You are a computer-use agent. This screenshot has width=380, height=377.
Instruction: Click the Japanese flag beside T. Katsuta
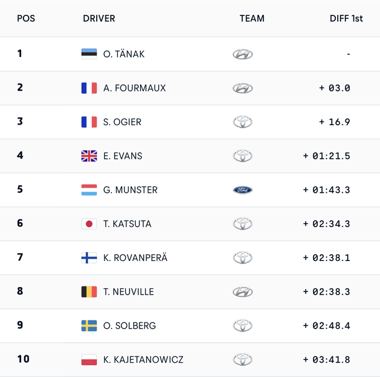click(89, 224)
